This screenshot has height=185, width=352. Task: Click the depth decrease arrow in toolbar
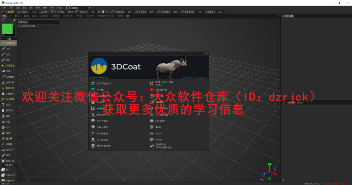click(117, 12)
